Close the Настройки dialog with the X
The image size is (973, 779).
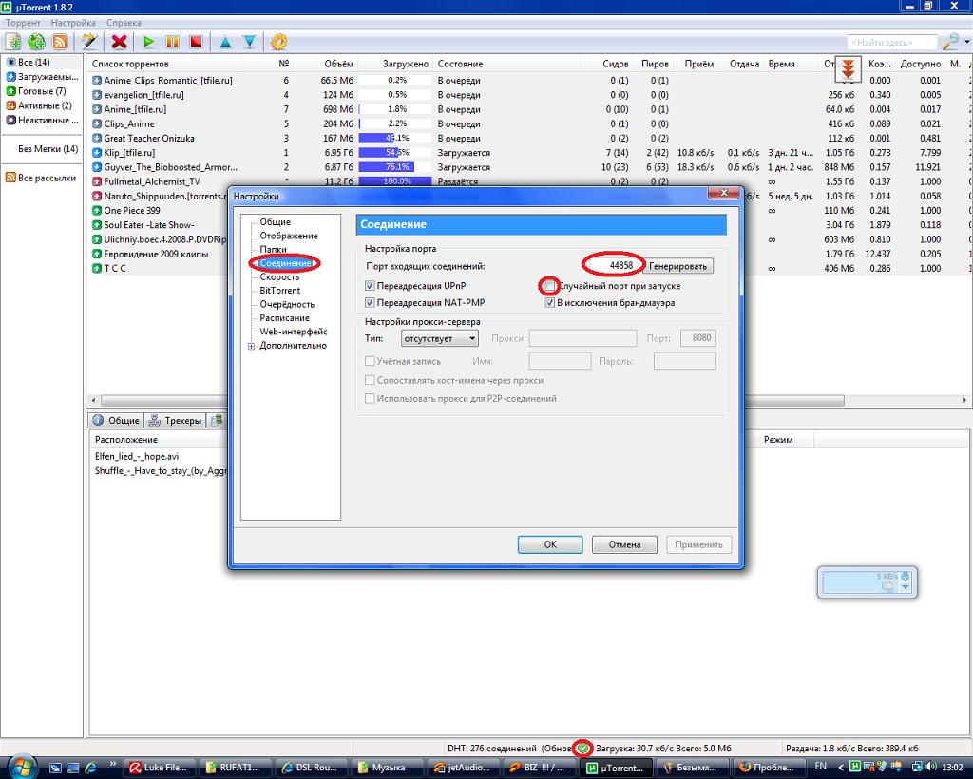click(x=723, y=193)
